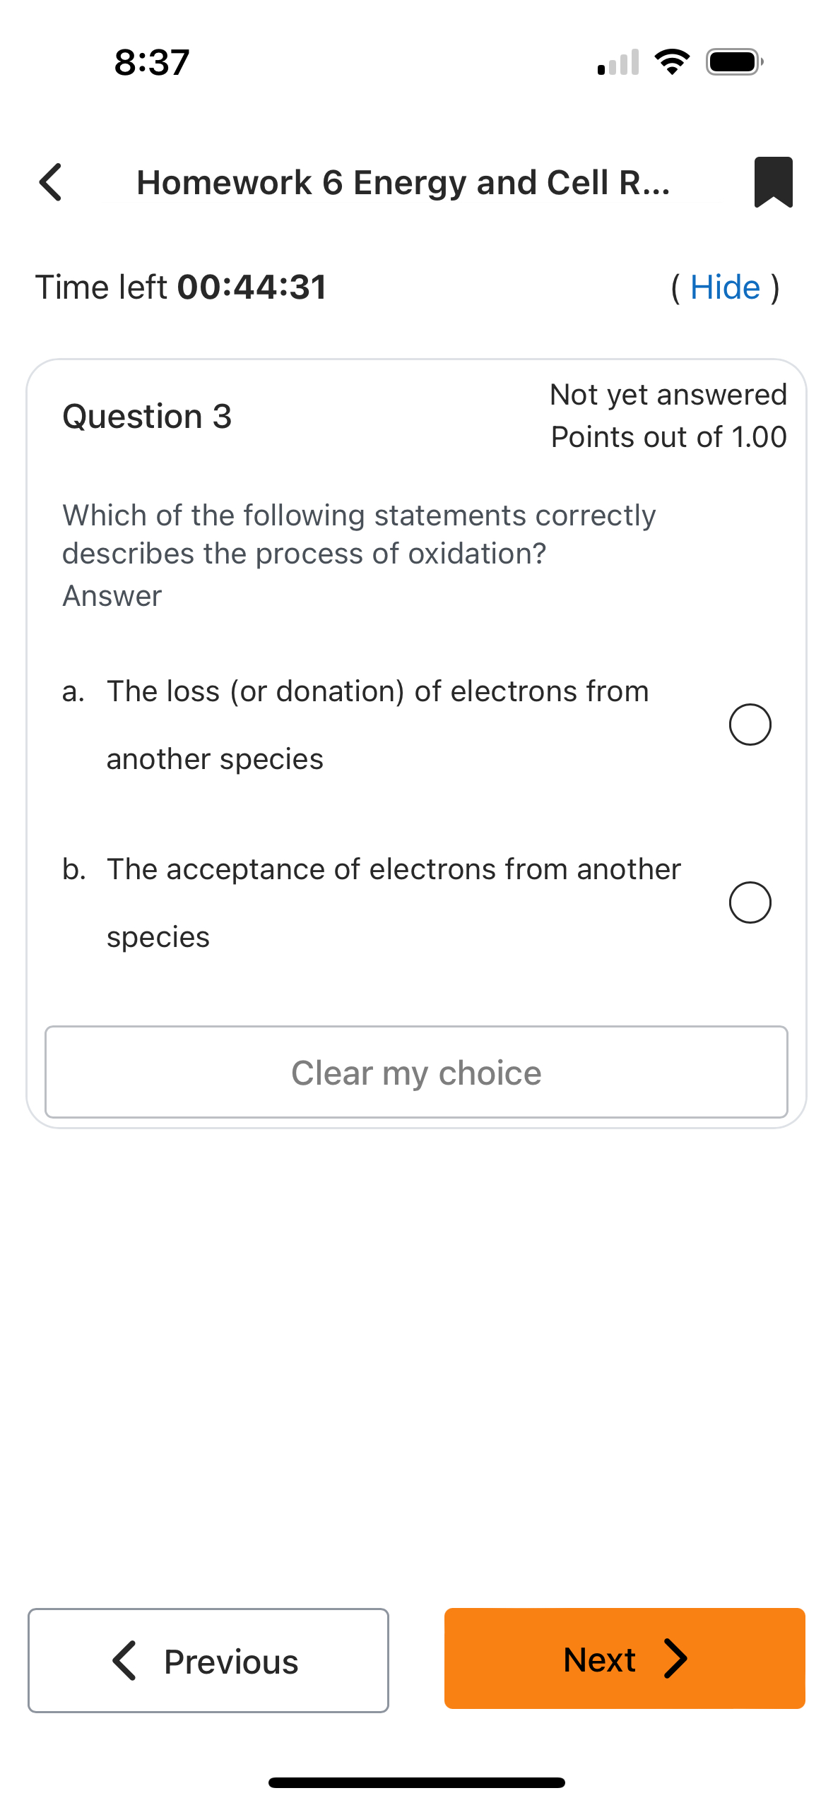Image resolution: width=833 pixels, height=1805 pixels.
Task: Tap the forward arrow inside the Next button
Action: (x=676, y=1660)
